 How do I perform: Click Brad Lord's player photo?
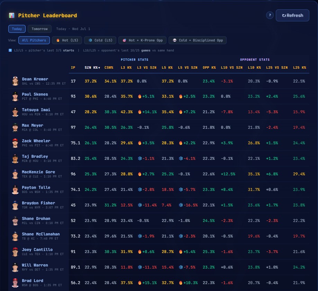pos(15,283)
